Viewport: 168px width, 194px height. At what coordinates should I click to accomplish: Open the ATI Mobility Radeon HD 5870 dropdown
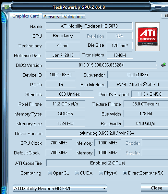(60, 188)
